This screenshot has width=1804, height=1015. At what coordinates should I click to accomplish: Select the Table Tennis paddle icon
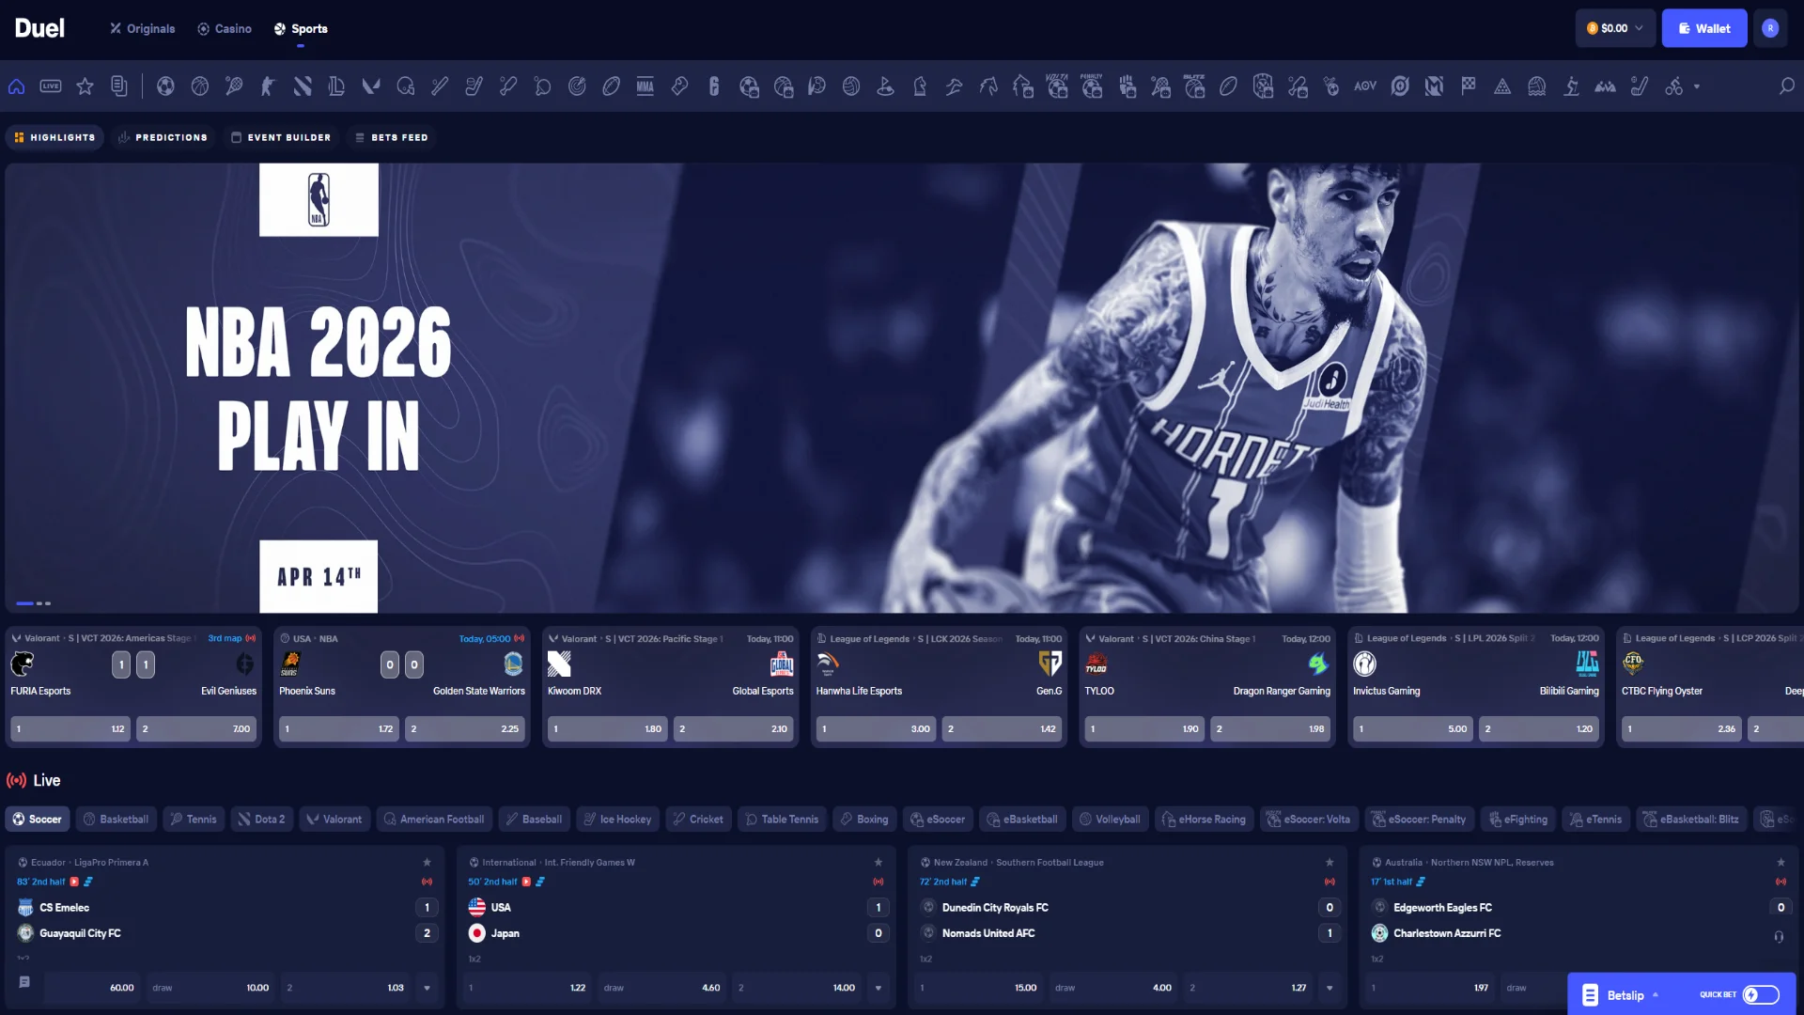[542, 86]
